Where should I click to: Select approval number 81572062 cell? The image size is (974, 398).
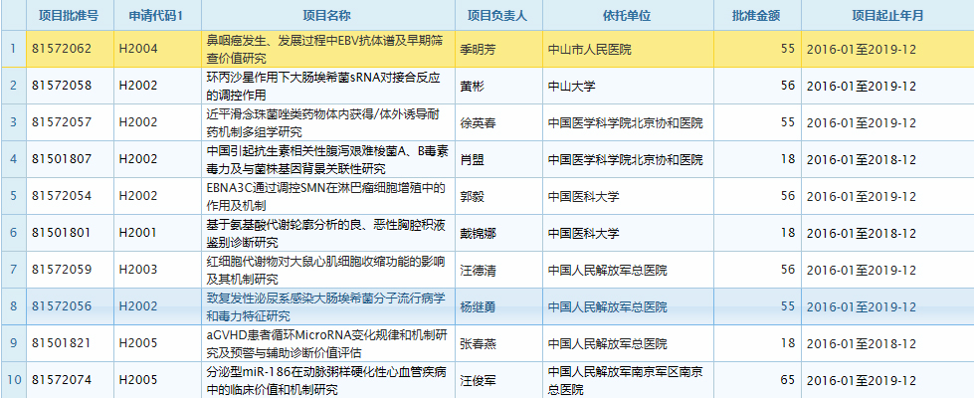62,48
